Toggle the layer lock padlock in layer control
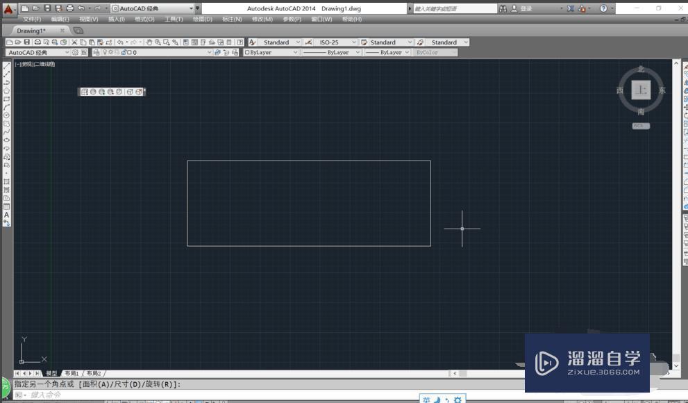688x403 pixels. tap(124, 52)
